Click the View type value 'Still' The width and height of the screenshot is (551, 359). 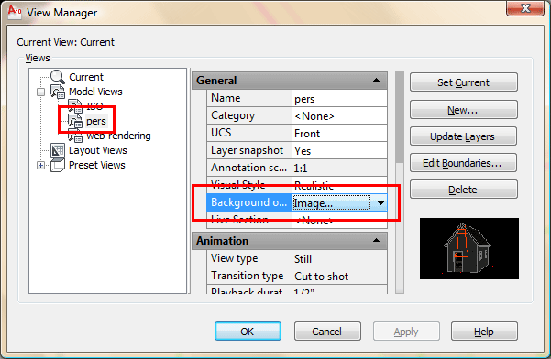tap(339, 258)
